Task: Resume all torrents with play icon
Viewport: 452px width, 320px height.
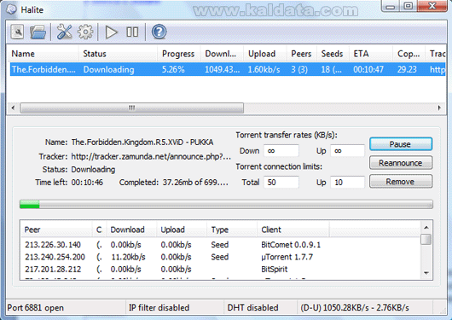Action: pyautogui.click(x=111, y=32)
